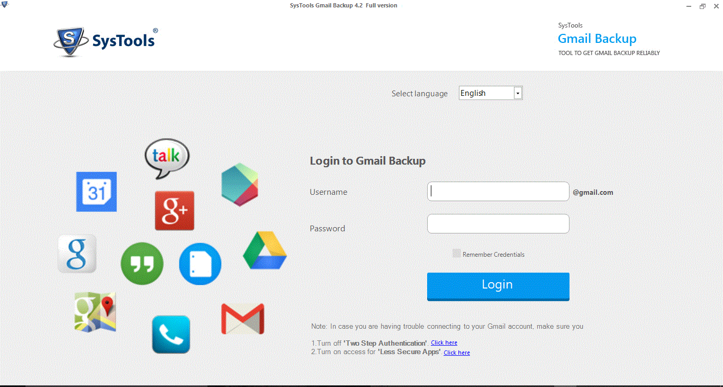
Task: Open the Google Play triangle icon
Action: click(x=239, y=185)
